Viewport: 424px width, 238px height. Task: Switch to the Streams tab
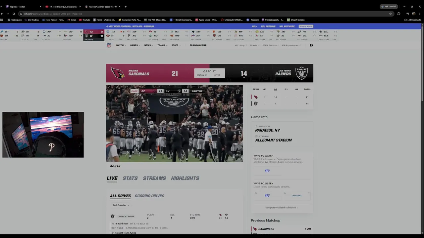click(154, 178)
